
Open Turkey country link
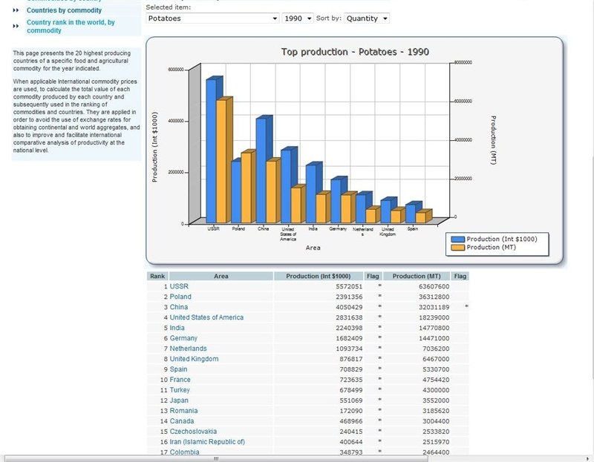180,390
